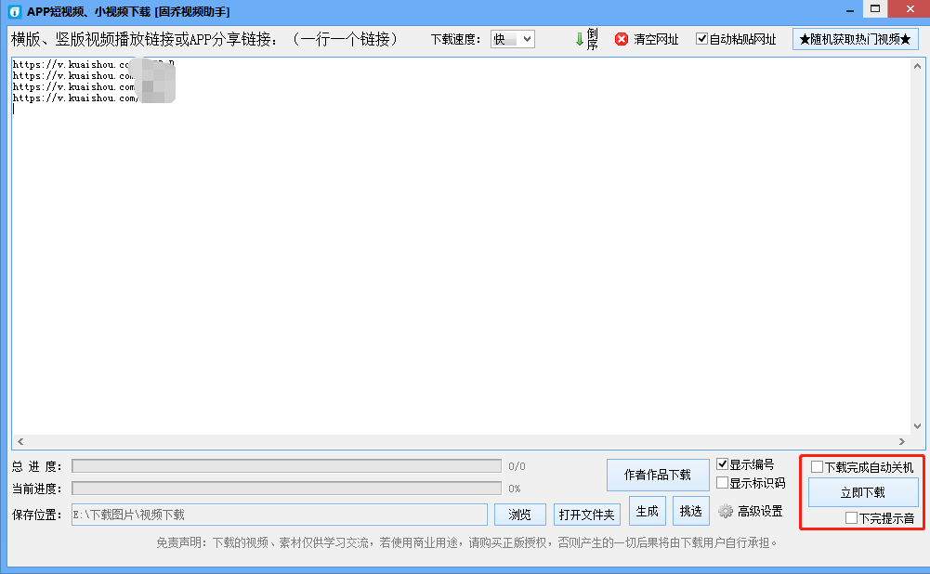This screenshot has width=930, height=574.
Task: Click the app icon in the title bar
Action: coord(14,11)
